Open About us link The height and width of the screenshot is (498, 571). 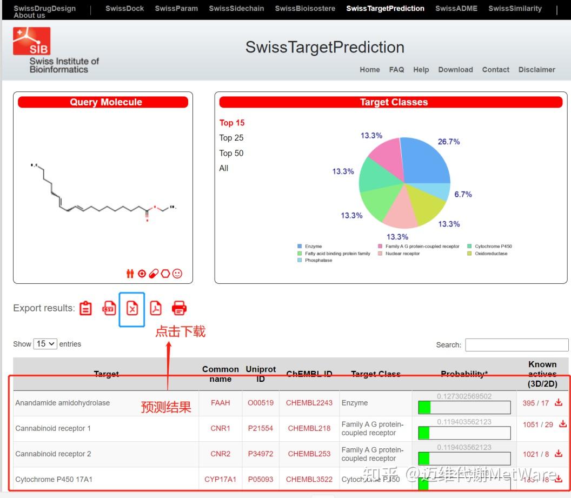(x=29, y=15)
